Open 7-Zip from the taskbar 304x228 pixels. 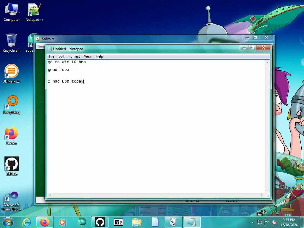pos(118,222)
